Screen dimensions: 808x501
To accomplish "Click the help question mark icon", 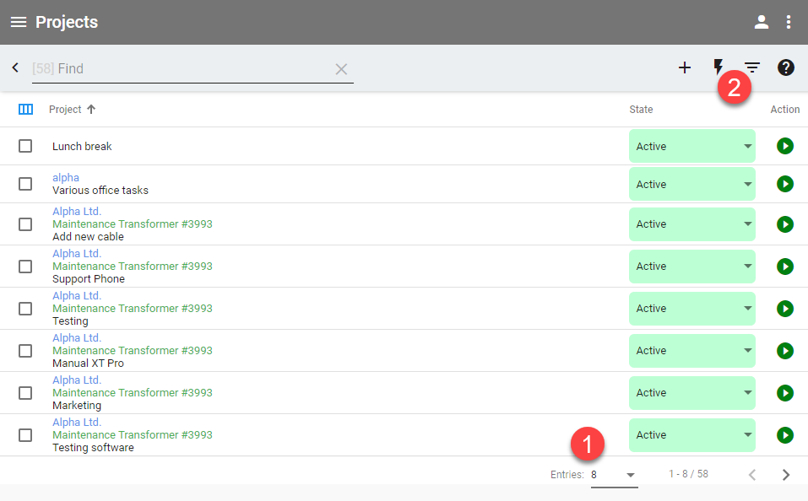I will point(786,67).
